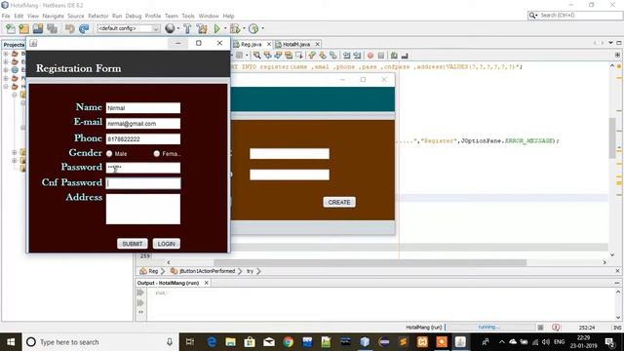Click the Sublime Text taskbar icon
Screen dimensions: 624x351
tap(403, 342)
